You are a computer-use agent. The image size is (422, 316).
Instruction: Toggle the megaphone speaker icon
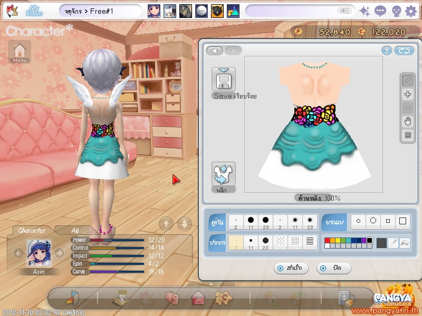pyautogui.click(x=344, y=11)
